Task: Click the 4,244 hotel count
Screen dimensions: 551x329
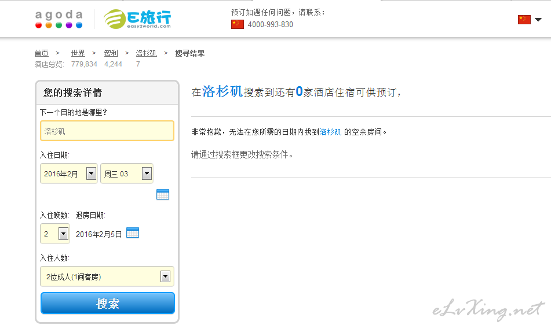Action: click(x=113, y=64)
